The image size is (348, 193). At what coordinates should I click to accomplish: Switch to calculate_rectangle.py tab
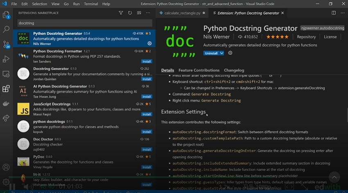[x=182, y=13]
